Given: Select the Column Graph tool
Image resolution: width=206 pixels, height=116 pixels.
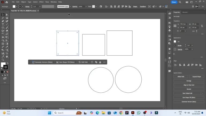Looking at the screenshot, I should click(3, 53).
